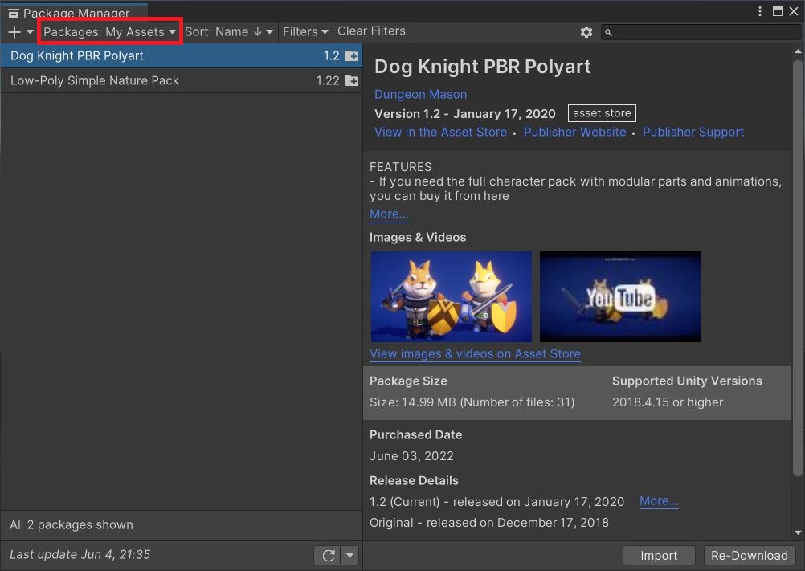Open Dungeon Mason publisher link
The height and width of the screenshot is (571, 805).
click(x=420, y=95)
